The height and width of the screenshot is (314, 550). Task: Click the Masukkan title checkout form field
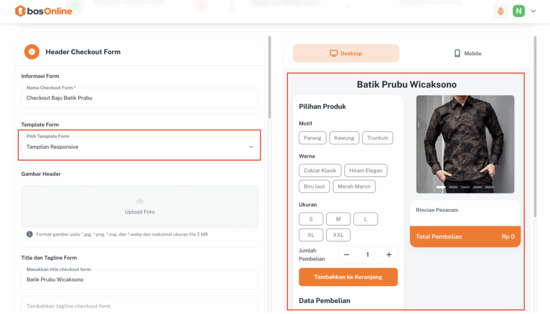point(140,280)
